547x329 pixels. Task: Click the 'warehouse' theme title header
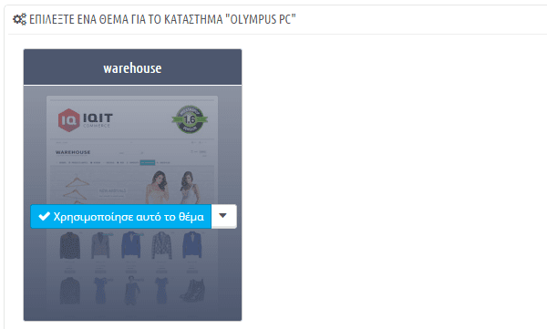132,67
